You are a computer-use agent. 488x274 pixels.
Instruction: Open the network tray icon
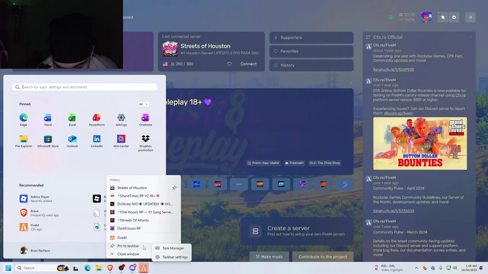pos(449,268)
